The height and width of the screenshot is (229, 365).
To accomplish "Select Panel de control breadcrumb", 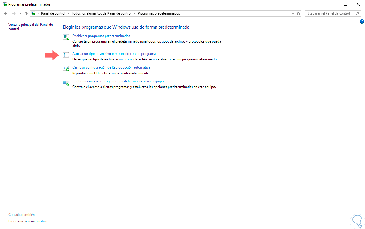I will pos(53,13).
